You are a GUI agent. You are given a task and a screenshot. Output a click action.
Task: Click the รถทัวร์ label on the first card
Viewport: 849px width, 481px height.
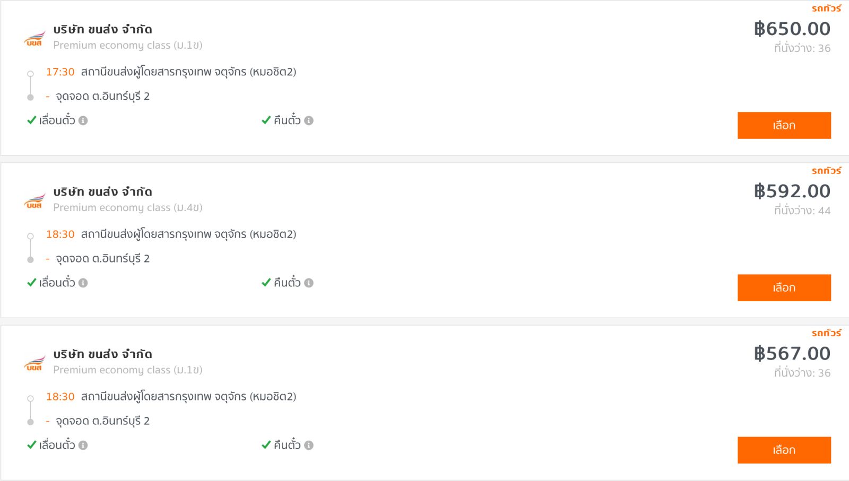tap(826, 8)
